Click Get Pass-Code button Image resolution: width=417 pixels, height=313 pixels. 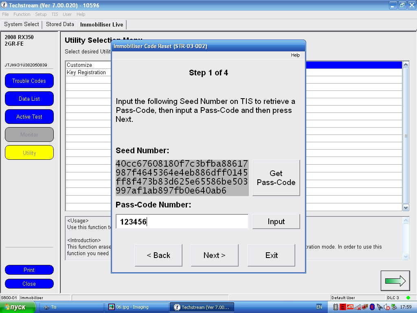276,178
